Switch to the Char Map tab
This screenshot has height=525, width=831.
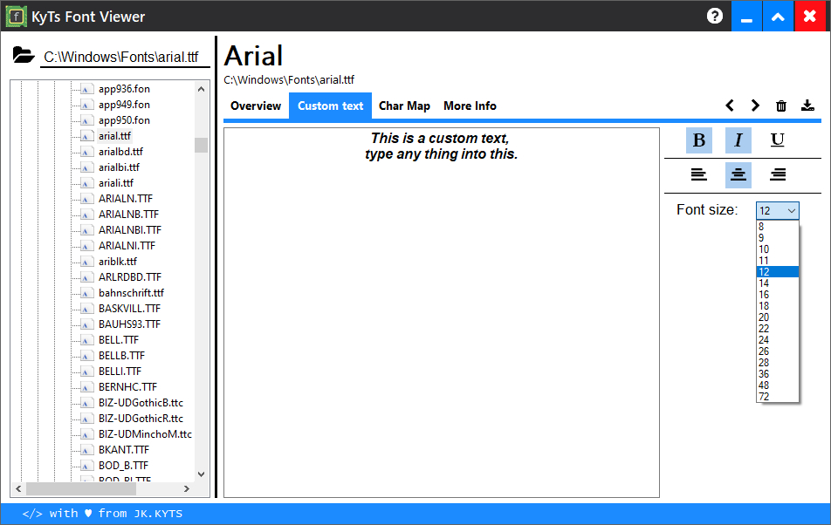[404, 106]
